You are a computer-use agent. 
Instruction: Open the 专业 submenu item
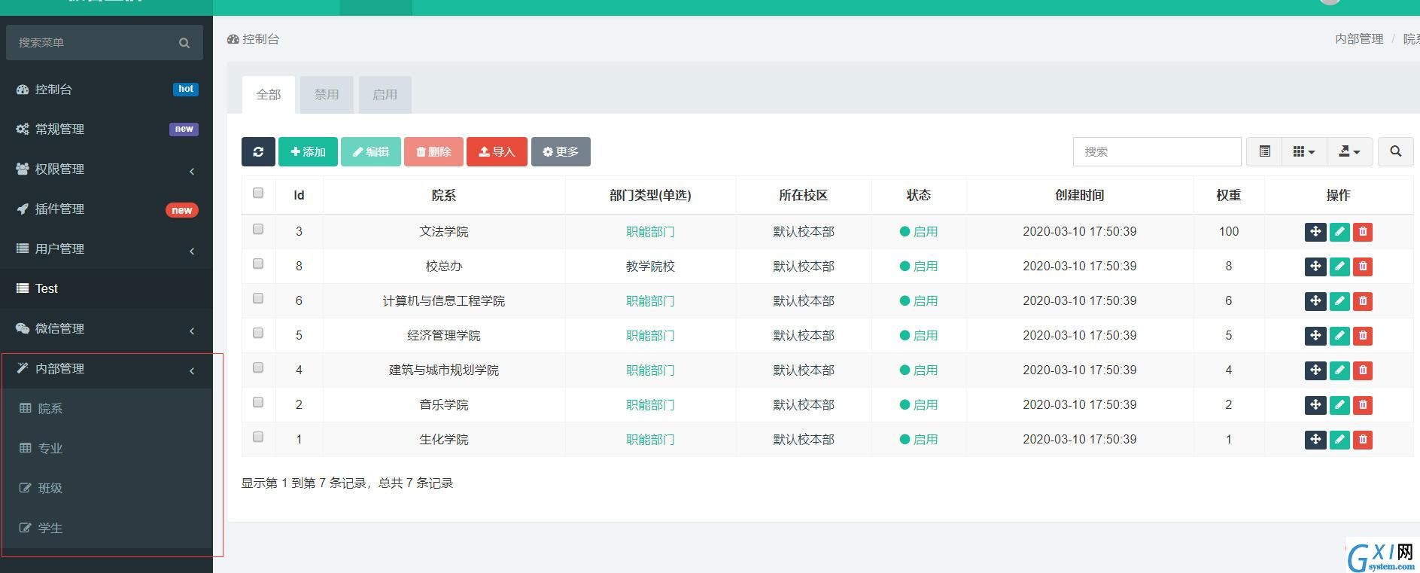pyautogui.click(x=106, y=449)
